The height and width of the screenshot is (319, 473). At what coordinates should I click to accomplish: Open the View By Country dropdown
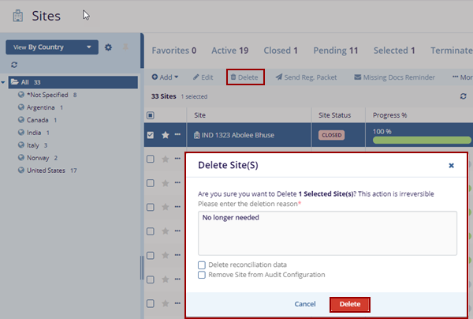pos(52,47)
